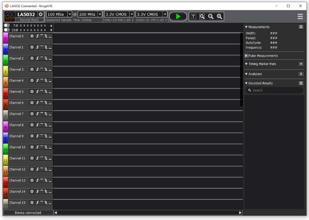Open the 100 MSa sample depth dropdown
Image resolution: width=309 pixels, height=220 pixels.
click(x=69, y=14)
